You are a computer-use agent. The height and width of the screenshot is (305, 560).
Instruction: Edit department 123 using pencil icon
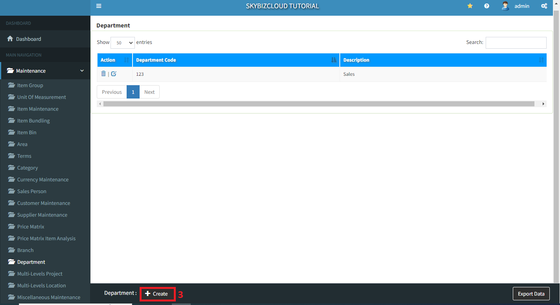click(x=114, y=74)
